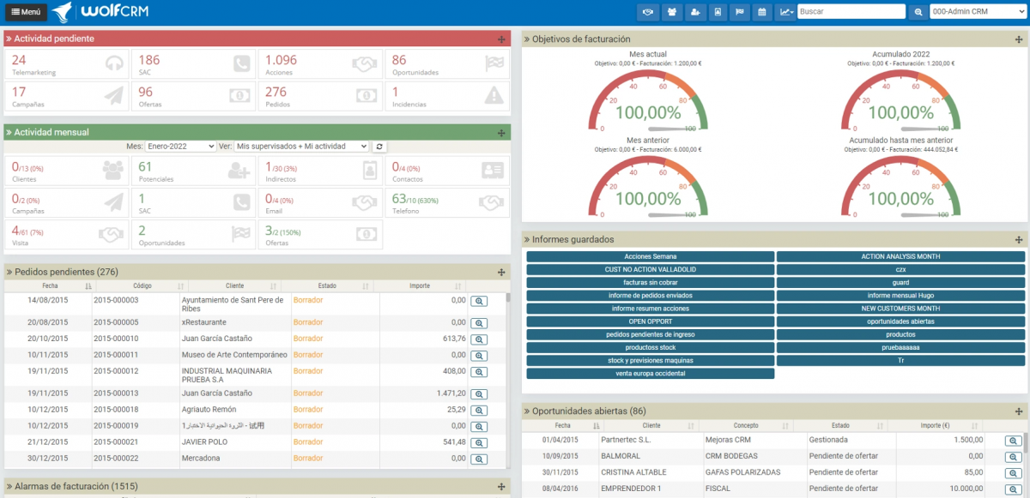The width and height of the screenshot is (1030, 498).
Task: Open the calendar icon in the top toolbar
Action: click(x=763, y=12)
